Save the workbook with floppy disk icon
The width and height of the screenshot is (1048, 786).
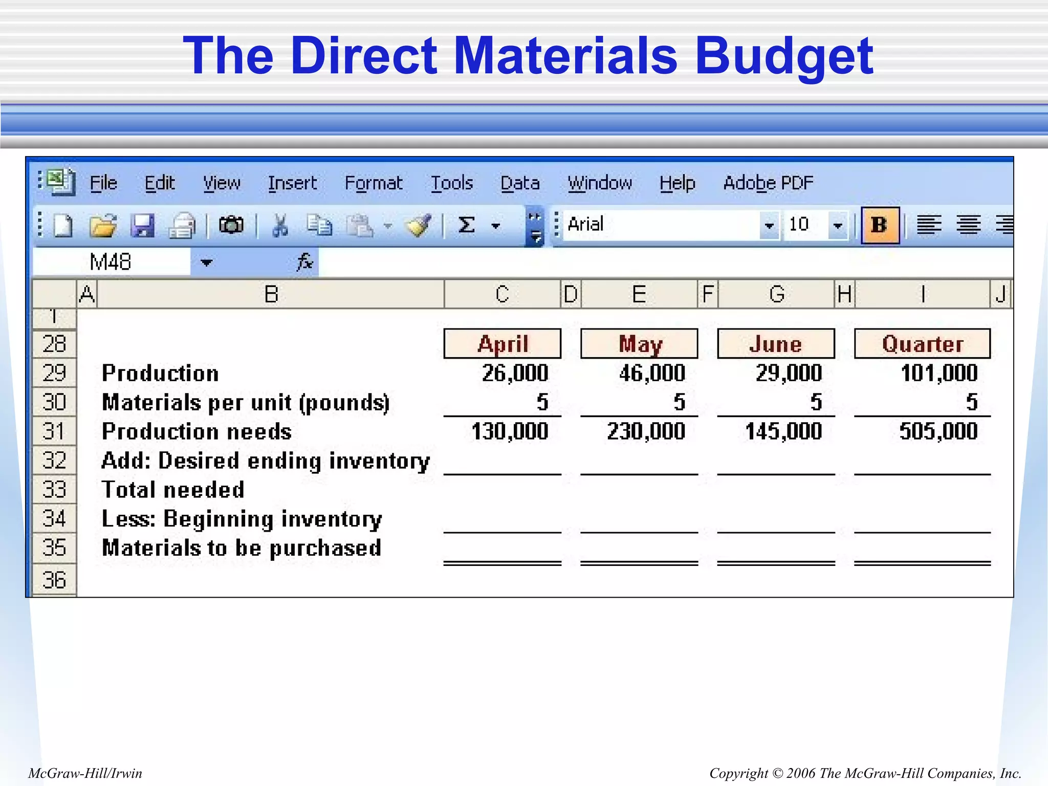pos(142,225)
